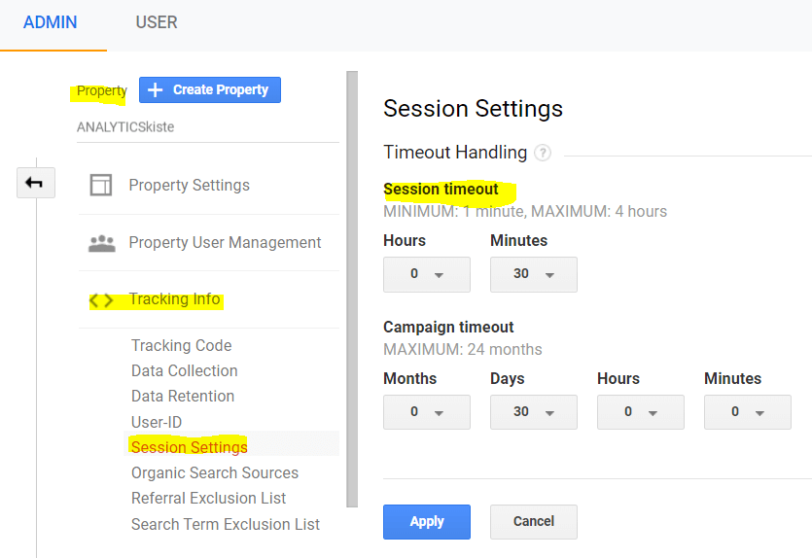This screenshot has width=812, height=558.
Task: Select the ADMIN tab
Action: point(51,22)
